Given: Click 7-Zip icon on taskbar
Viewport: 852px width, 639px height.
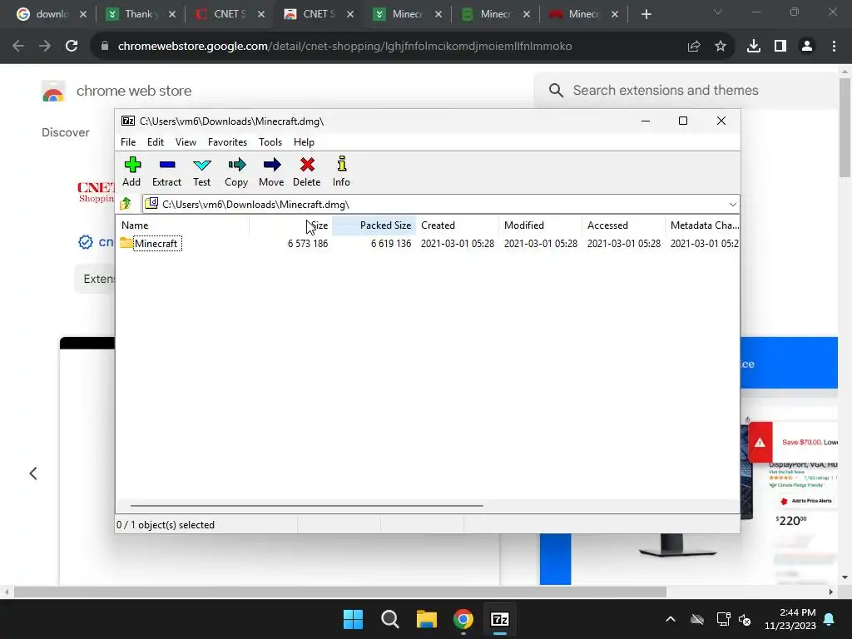Looking at the screenshot, I should click(500, 619).
